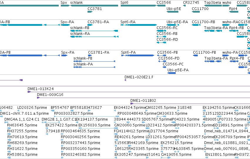This screenshot has height=159, width=250.
Task: Open the RH68269.5prime EST
Action: [x=9, y=146]
